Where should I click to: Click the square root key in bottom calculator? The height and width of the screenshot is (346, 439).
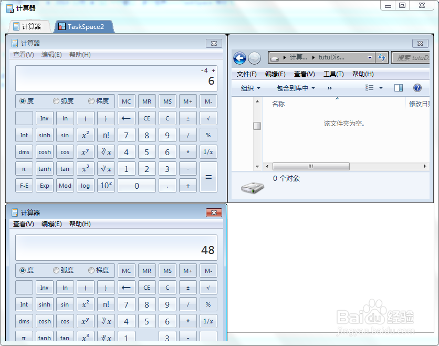point(208,288)
